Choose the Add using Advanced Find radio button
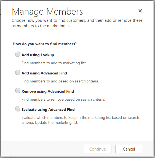This screenshot has width=155, height=158. [x=18, y=73]
